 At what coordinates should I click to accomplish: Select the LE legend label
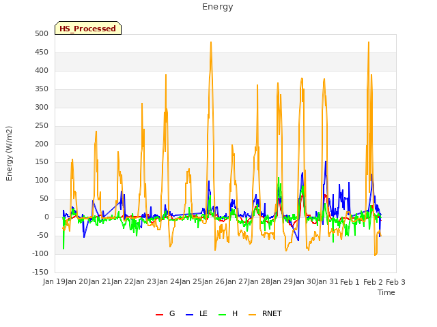pyautogui.click(x=203, y=313)
